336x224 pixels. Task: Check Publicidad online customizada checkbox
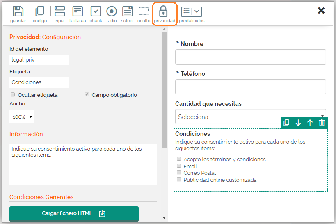[179, 179]
